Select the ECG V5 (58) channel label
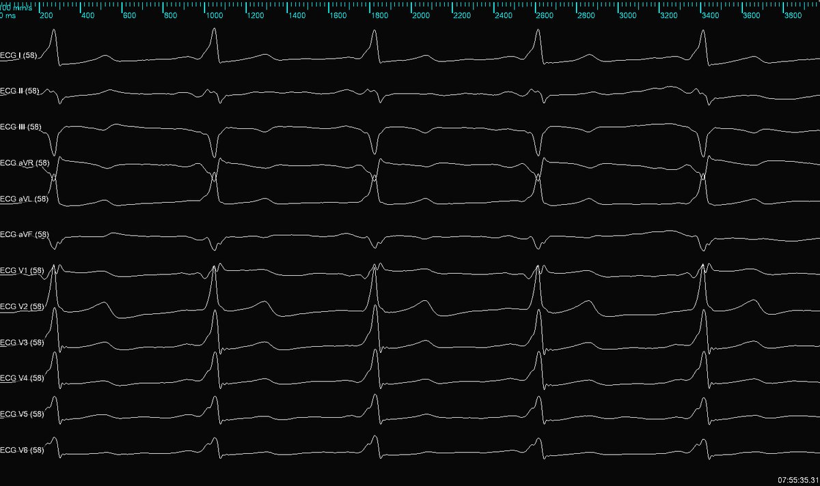 (22, 414)
